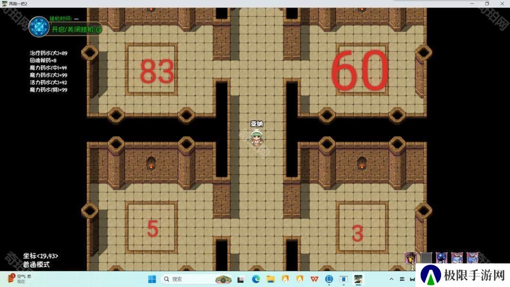510x287 pixels.
Task: Minimize the 再刷一把2 game window
Action: pos(472,4)
